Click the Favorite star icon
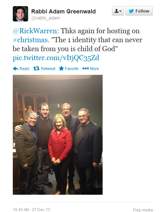Viewport: 164px width, 212px height. pyautogui.click(x=61, y=68)
